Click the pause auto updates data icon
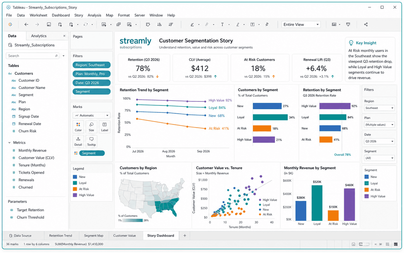The width and height of the screenshot is (404, 253). [71, 25]
